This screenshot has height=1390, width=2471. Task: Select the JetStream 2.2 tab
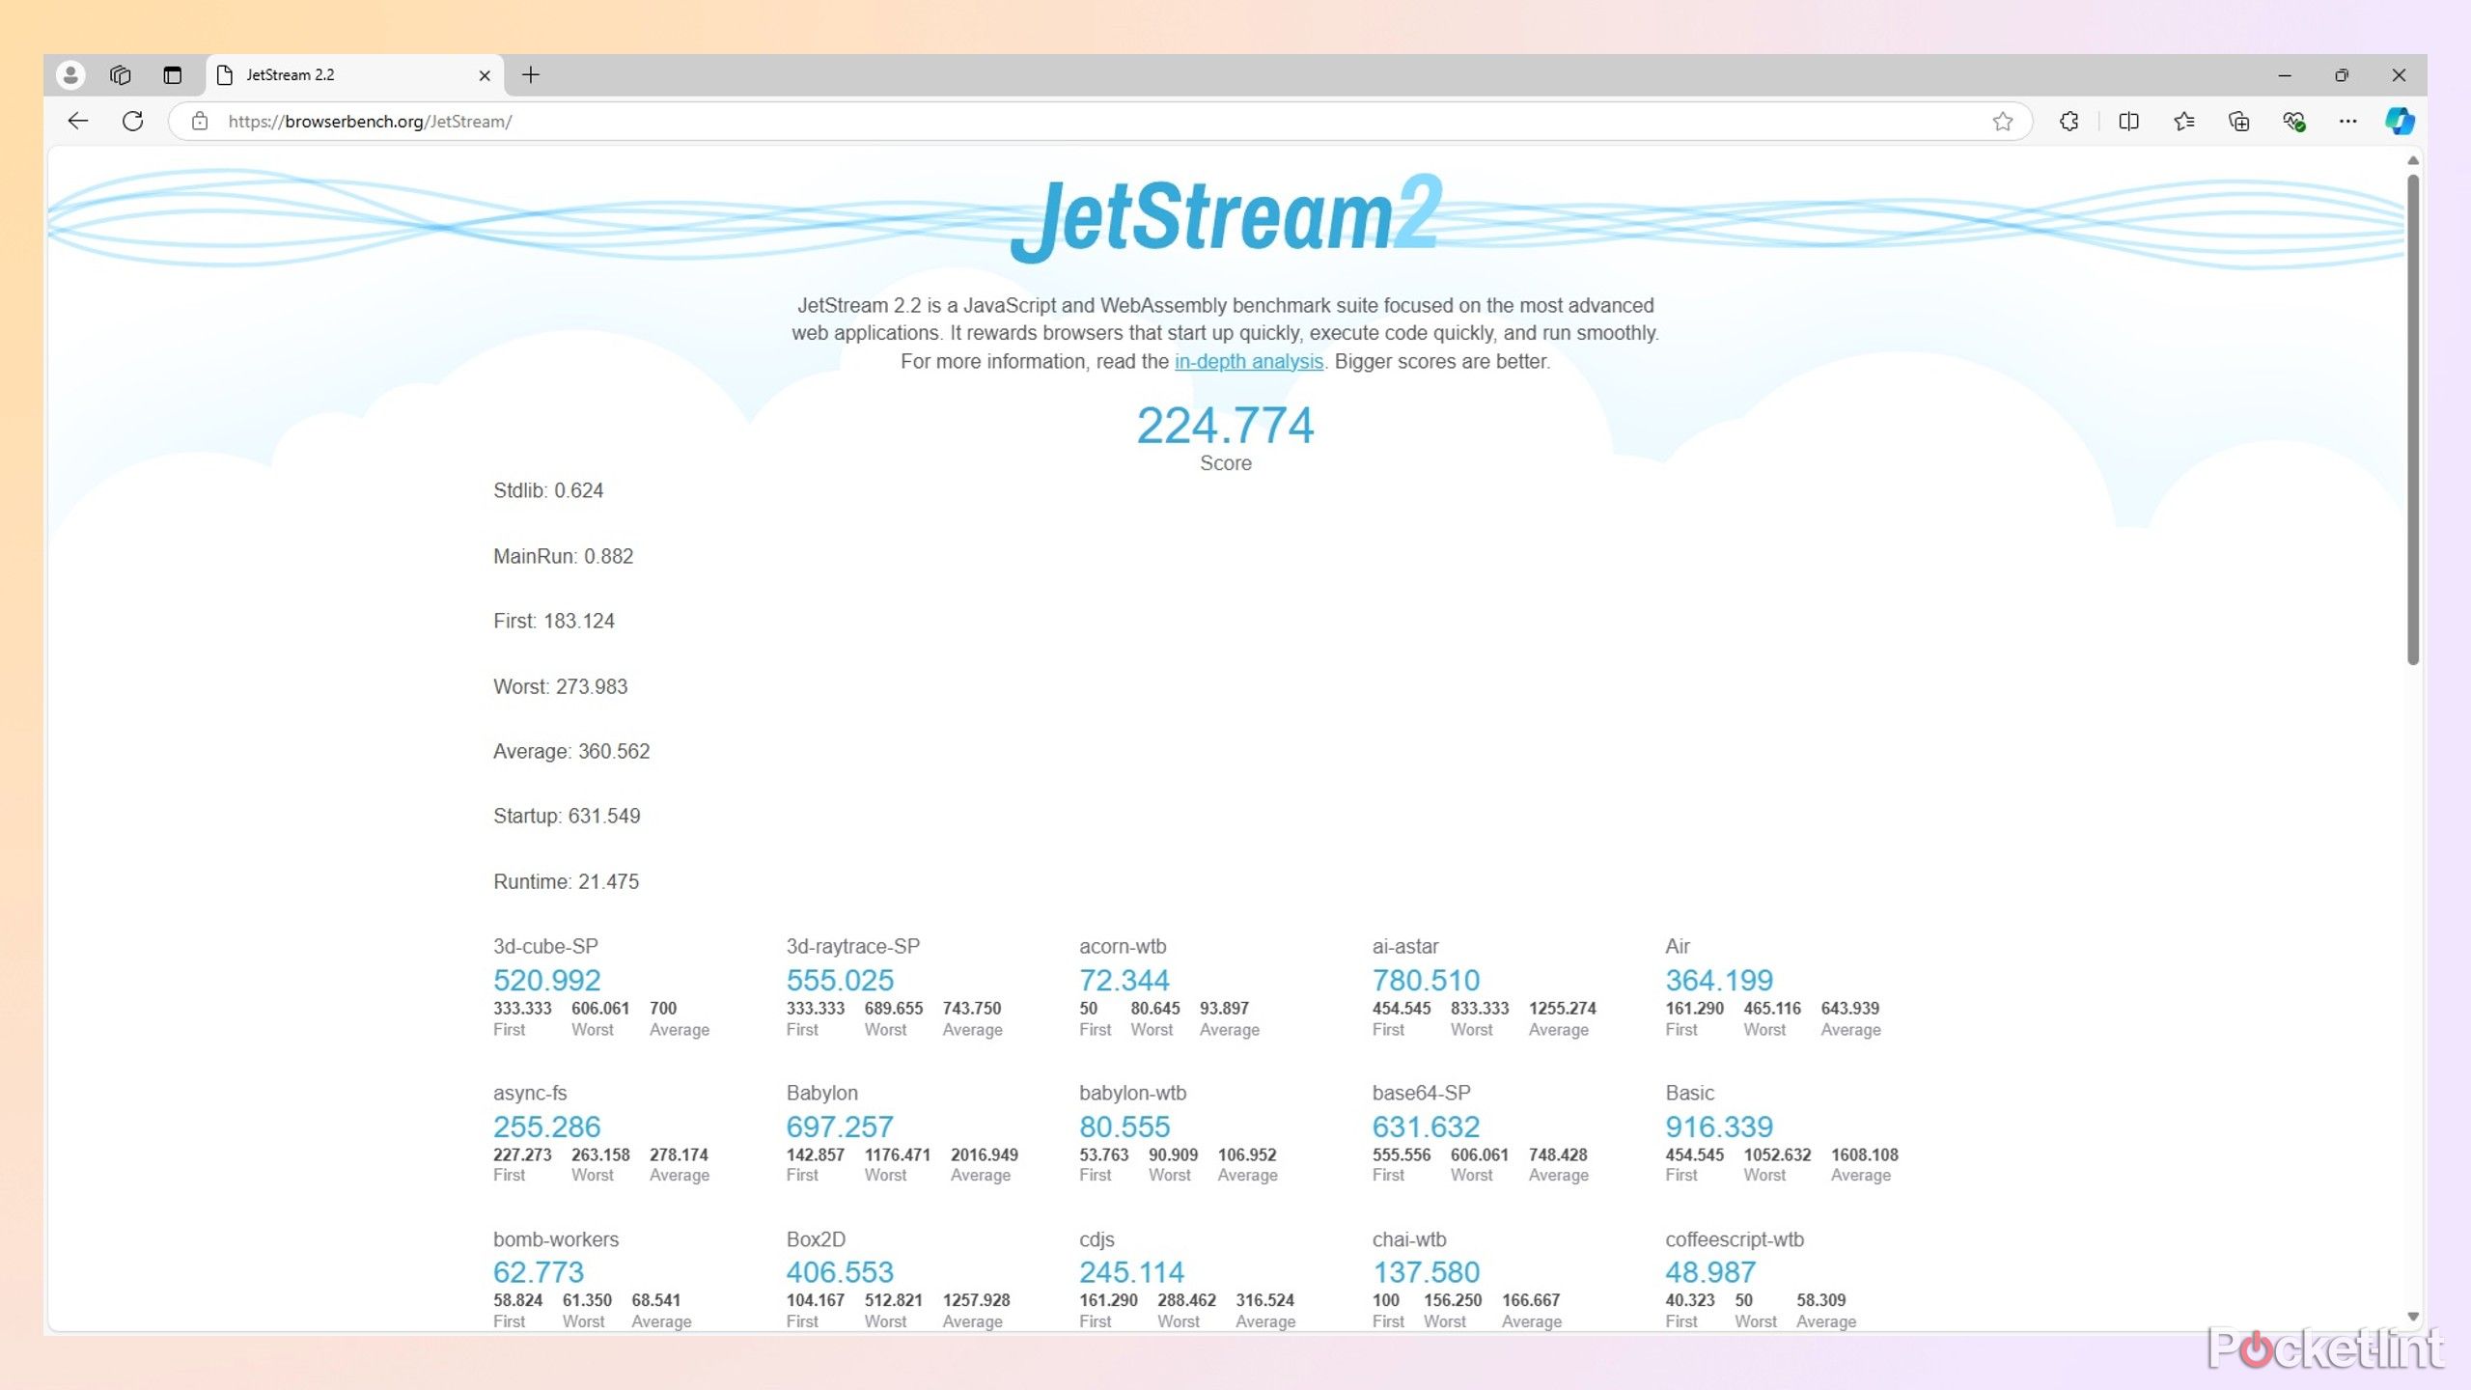(353, 75)
